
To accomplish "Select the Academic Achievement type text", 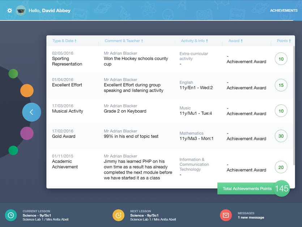I will [x=65, y=164].
